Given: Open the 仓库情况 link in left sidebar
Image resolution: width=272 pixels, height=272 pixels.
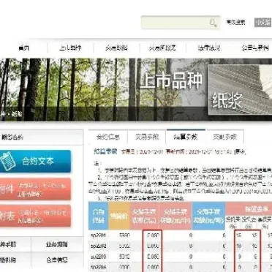Looking at the screenshot, I should [57, 260].
